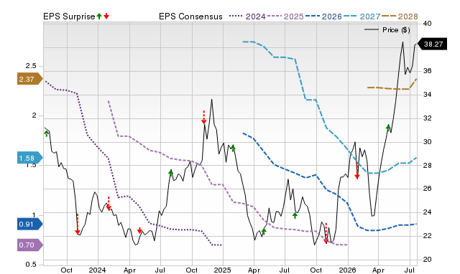Click the Apr label right after 2026
The width and height of the screenshot is (460, 274).
click(379, 270)
